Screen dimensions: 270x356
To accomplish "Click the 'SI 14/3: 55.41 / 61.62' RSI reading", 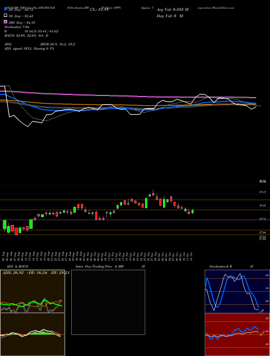I will click(42, 31).
